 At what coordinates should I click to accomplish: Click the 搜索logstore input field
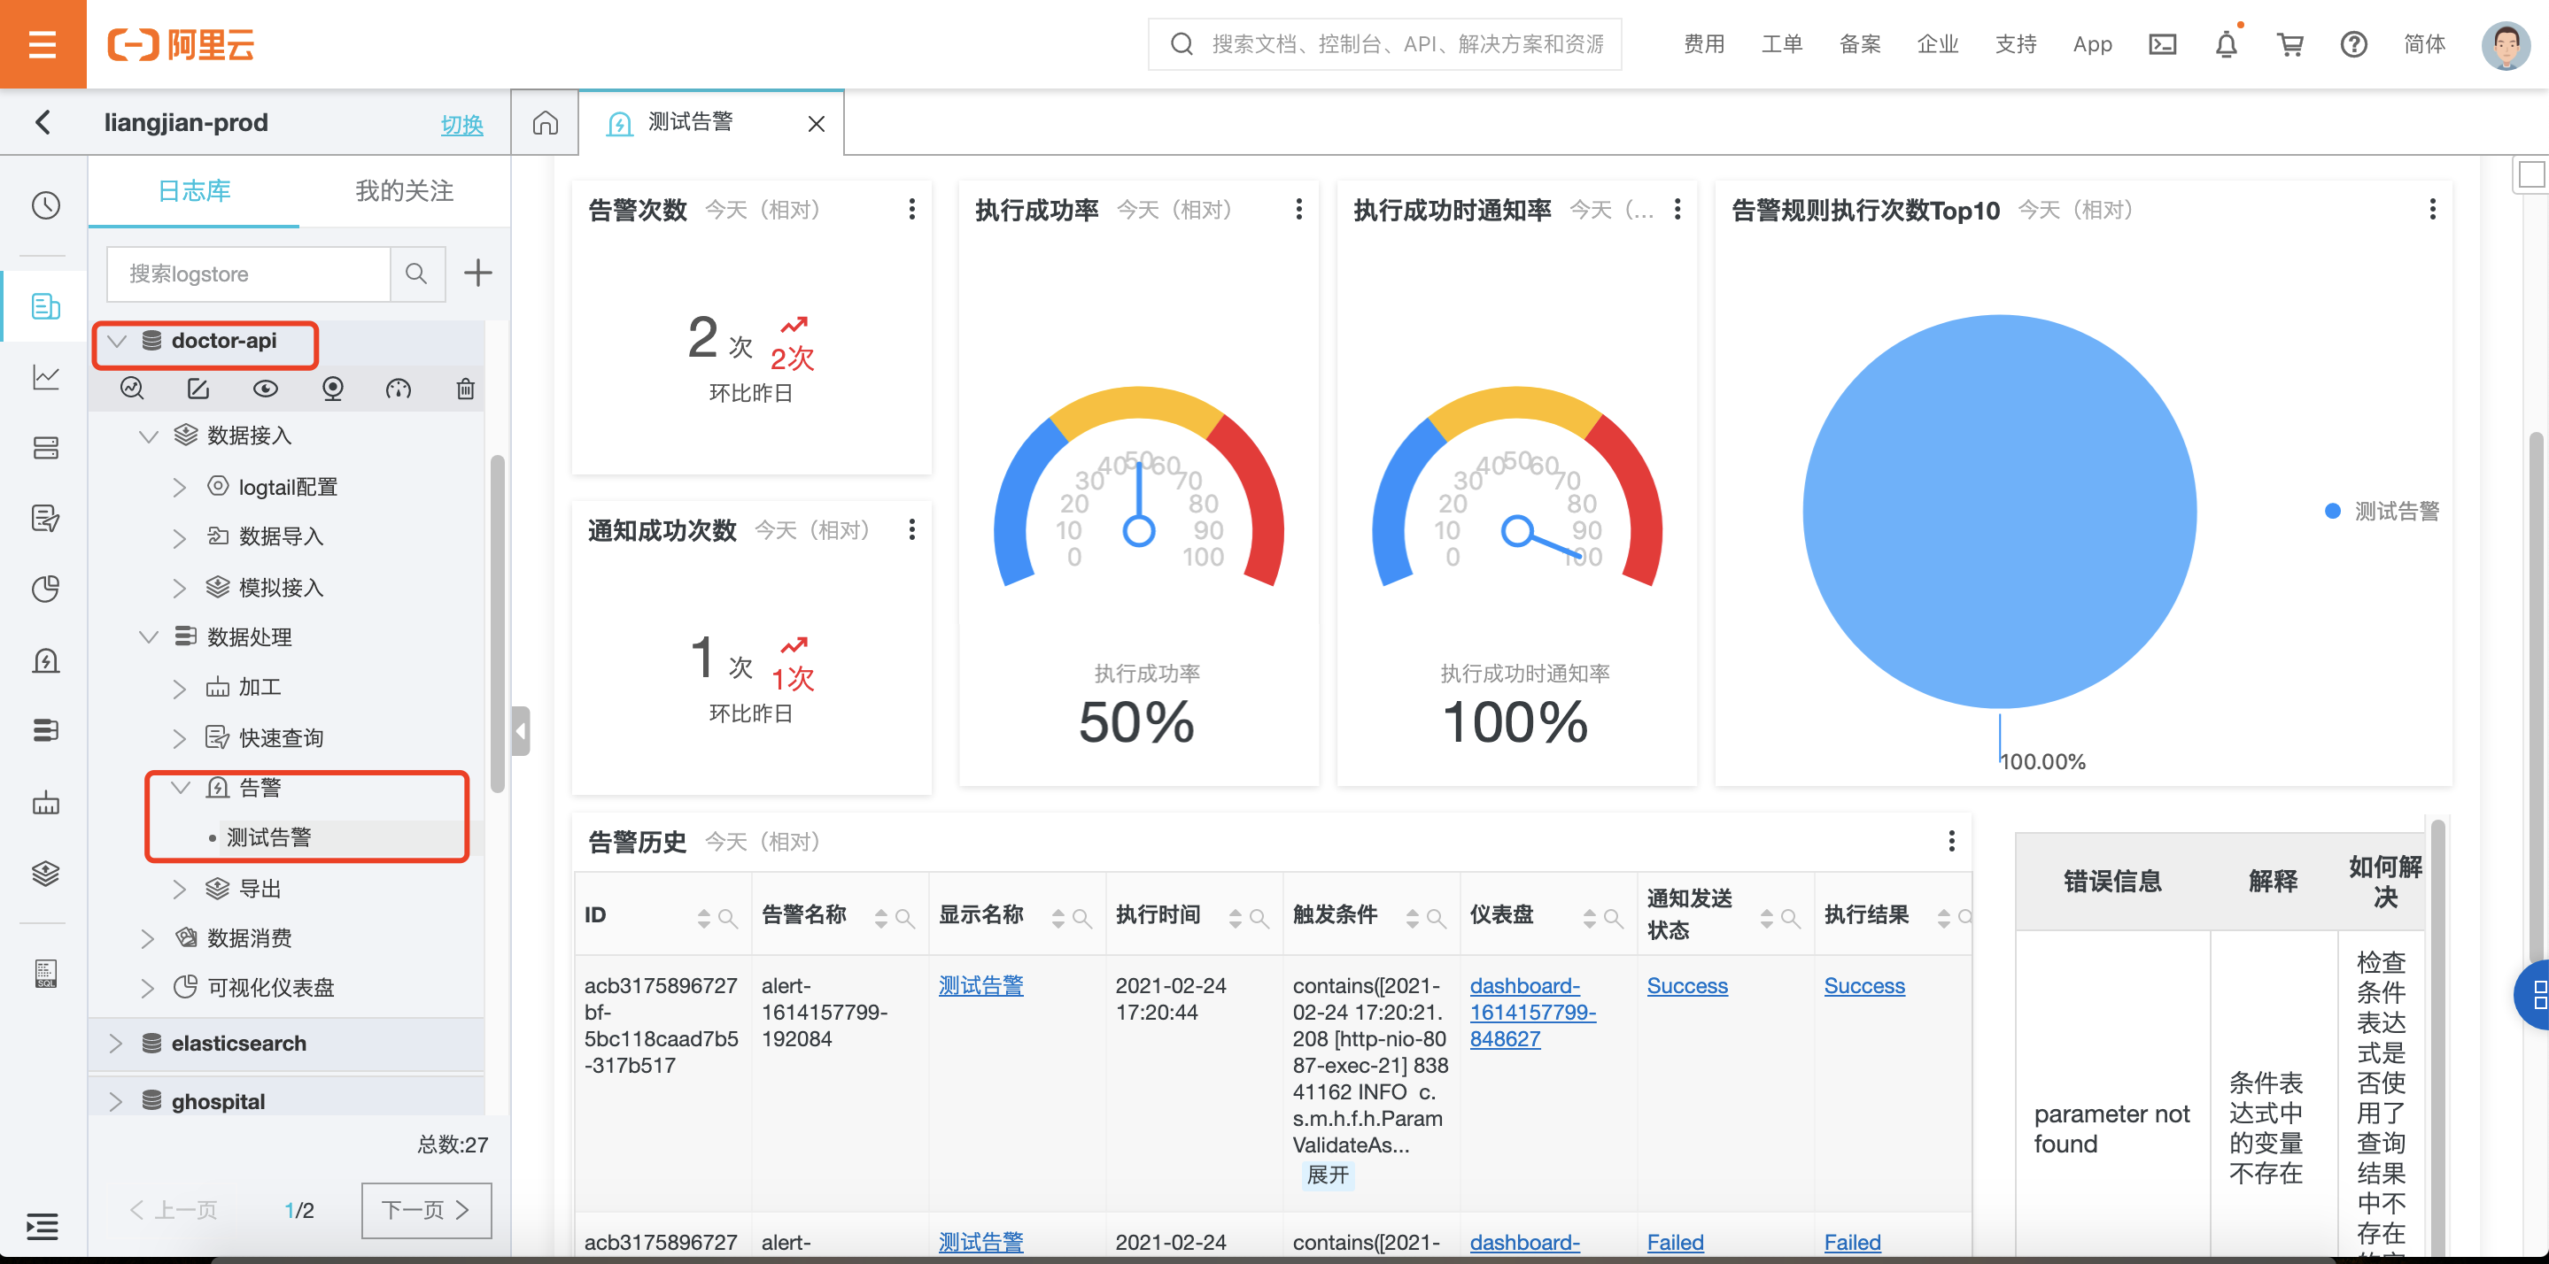(248, 274)
